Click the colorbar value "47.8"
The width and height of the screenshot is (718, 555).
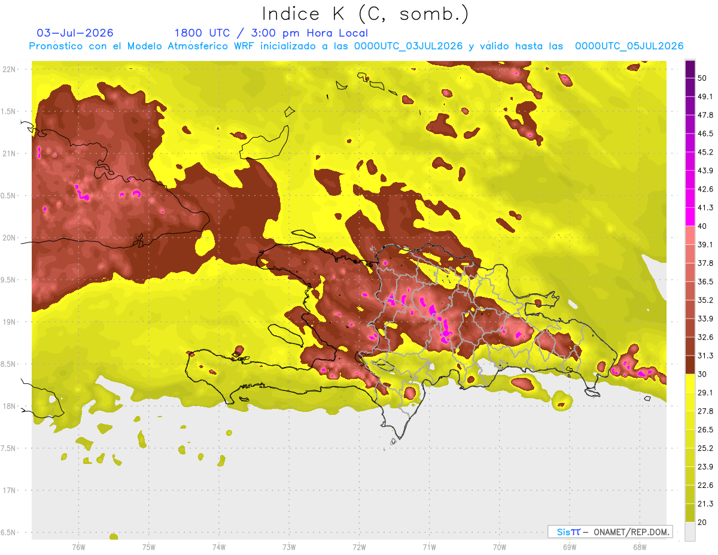(x=705, y=116)
